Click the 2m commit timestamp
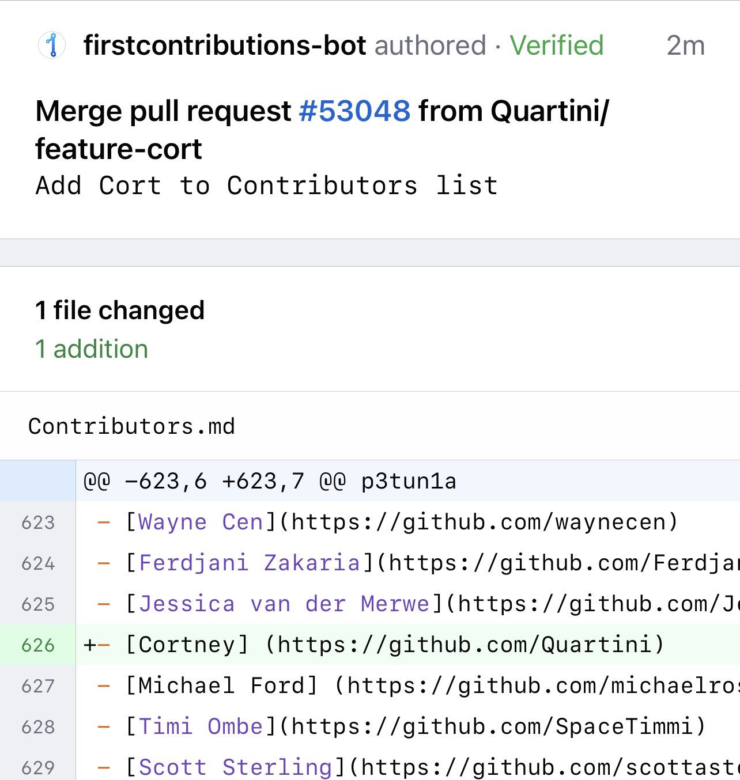740x780 pixels. tap(685, 46)
